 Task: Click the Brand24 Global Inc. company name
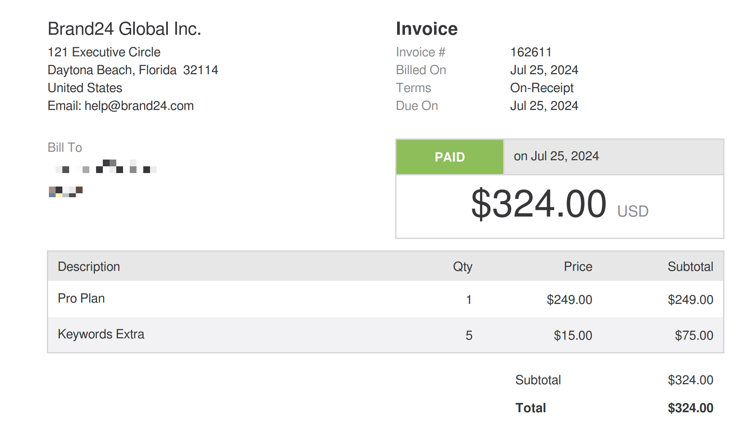pos(124,29)
